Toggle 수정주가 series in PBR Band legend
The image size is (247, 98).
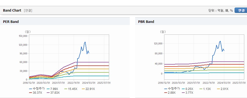[172, 89]
